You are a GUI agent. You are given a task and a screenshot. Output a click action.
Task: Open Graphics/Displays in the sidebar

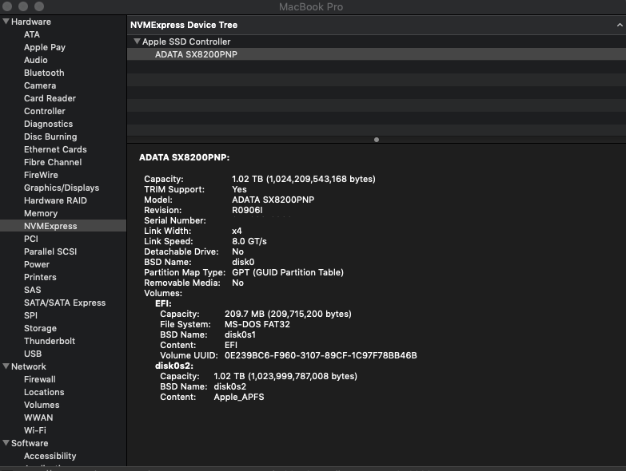coord(62,188)
